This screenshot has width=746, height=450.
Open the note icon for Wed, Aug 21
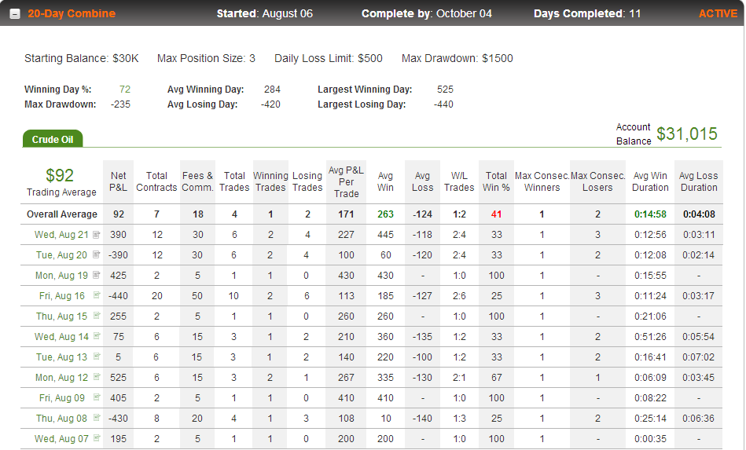click(x=97, y=234)
